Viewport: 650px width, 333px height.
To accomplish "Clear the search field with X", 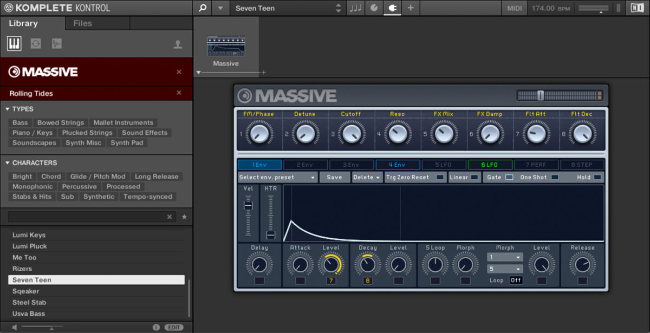I will [x=170, y=217].
